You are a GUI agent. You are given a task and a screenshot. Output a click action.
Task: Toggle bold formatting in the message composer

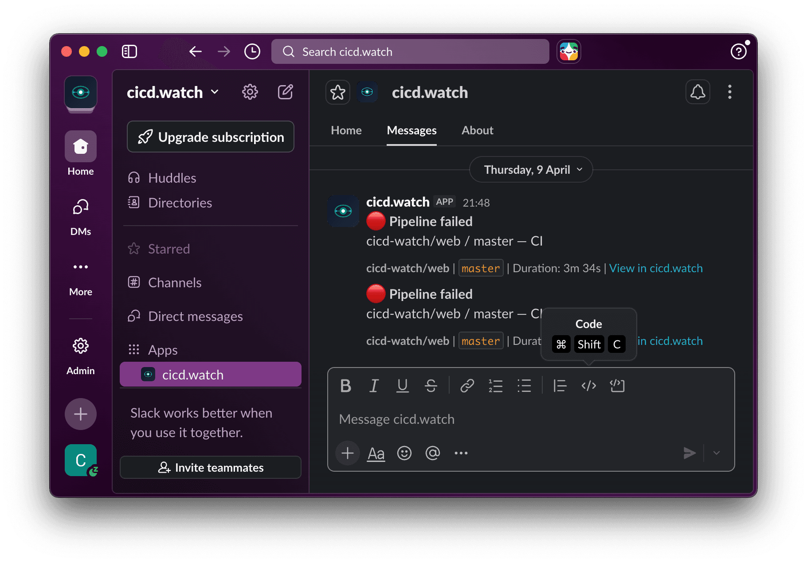click(x=345, y=386)
